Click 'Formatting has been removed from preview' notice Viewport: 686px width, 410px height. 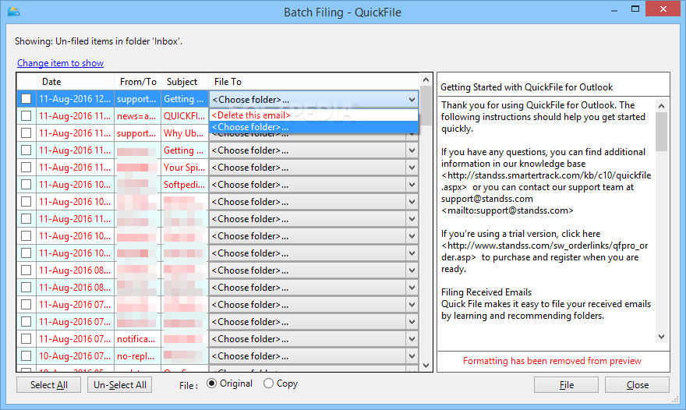click(552, 361)
